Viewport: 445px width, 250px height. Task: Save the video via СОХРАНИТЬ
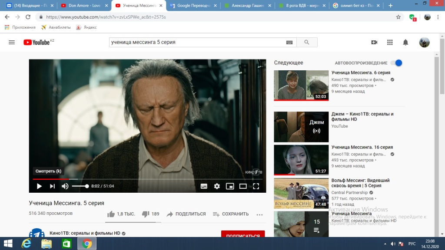click(231, 214)
